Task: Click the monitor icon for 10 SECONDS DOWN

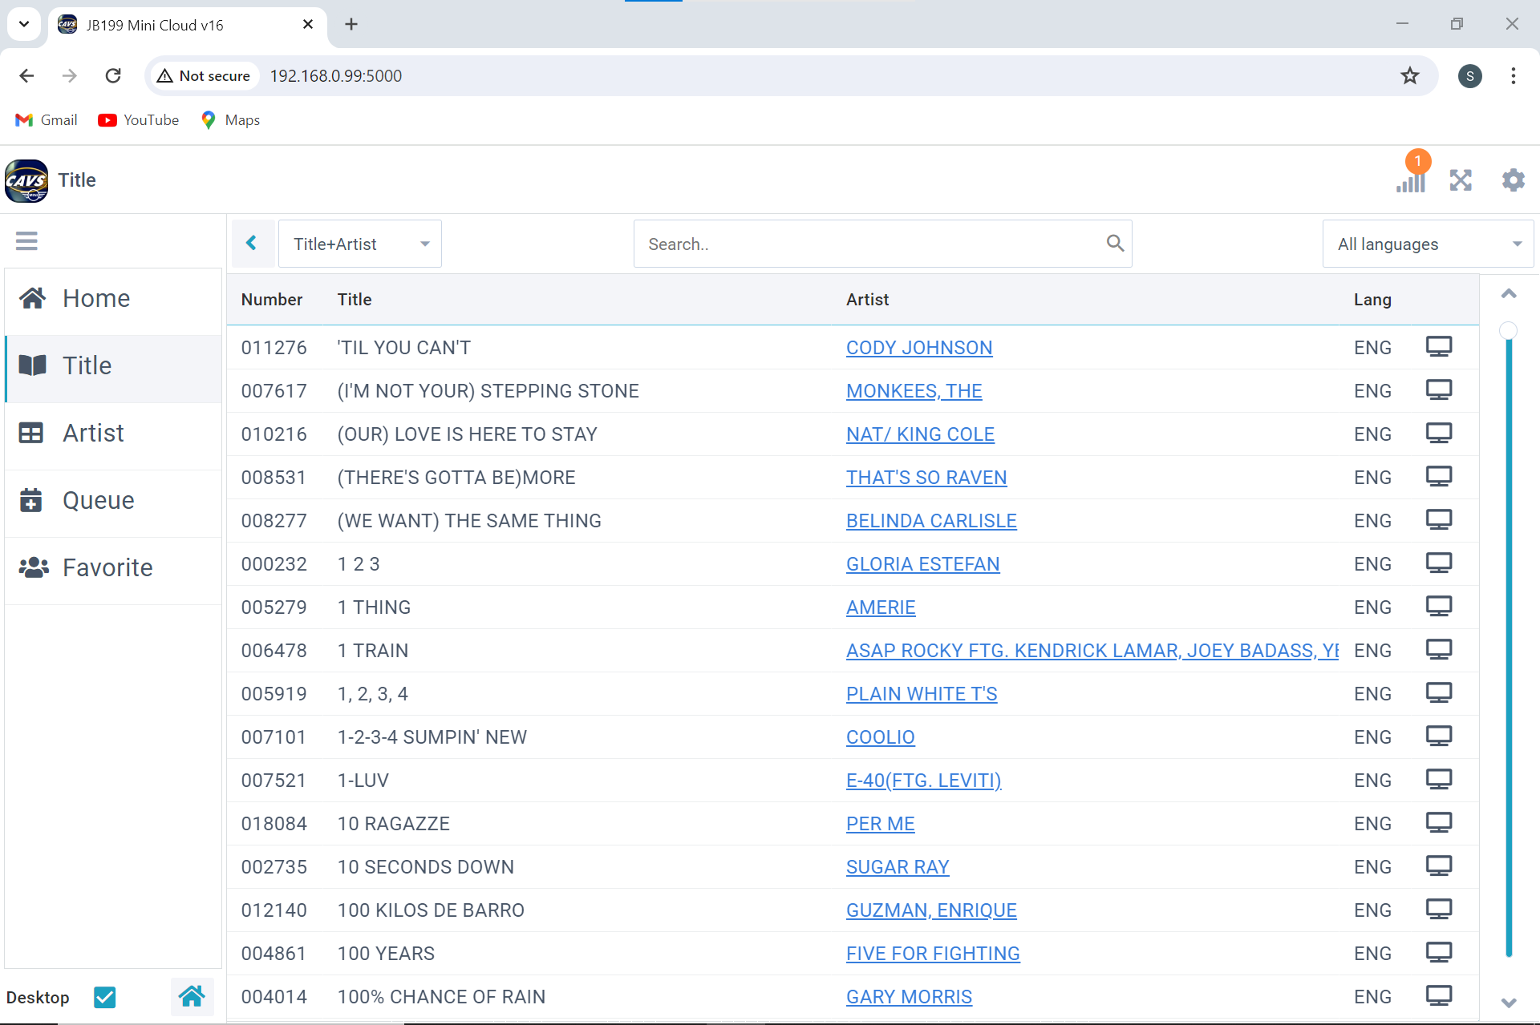Action: pos(1438,866)
